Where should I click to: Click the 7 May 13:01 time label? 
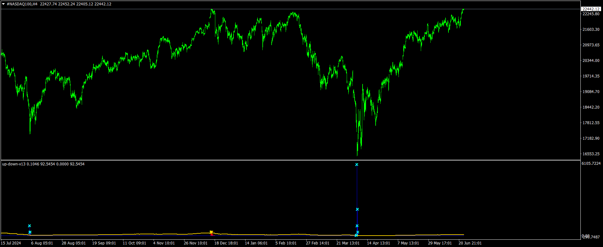[408, 243]
